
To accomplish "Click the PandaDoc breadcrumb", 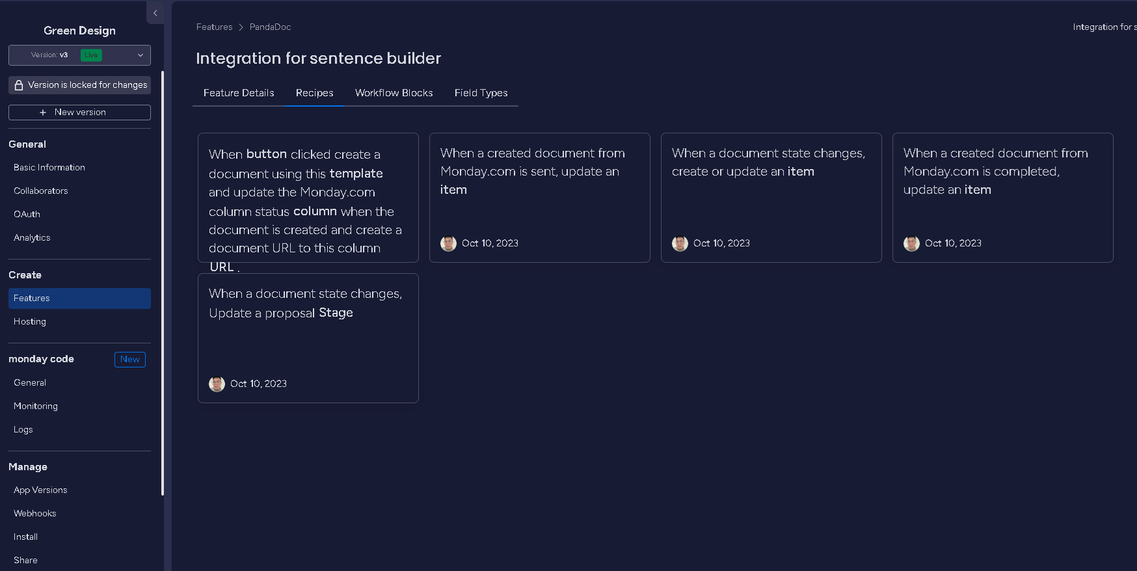I will [271, 27].
